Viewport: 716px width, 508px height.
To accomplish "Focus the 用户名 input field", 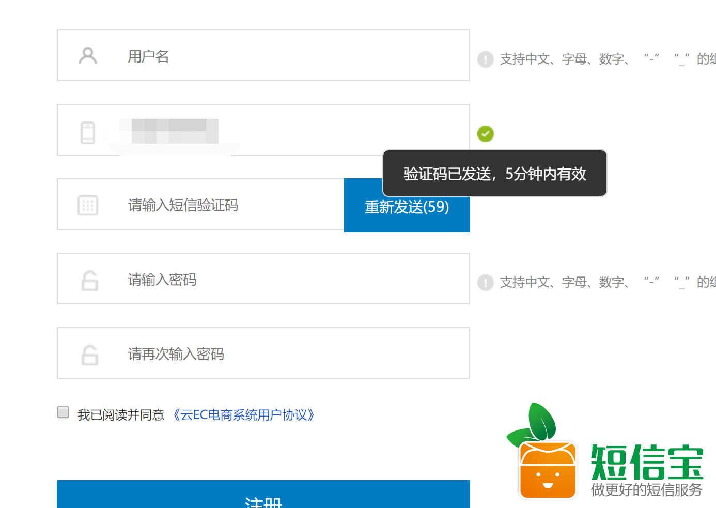I will point(289,56).
